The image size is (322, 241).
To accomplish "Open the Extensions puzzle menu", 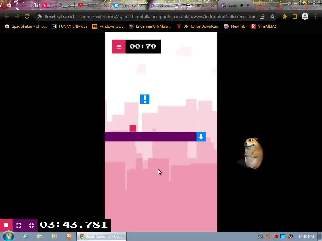I will coord(285,16).
